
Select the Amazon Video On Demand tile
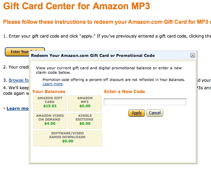pos(50,121)
